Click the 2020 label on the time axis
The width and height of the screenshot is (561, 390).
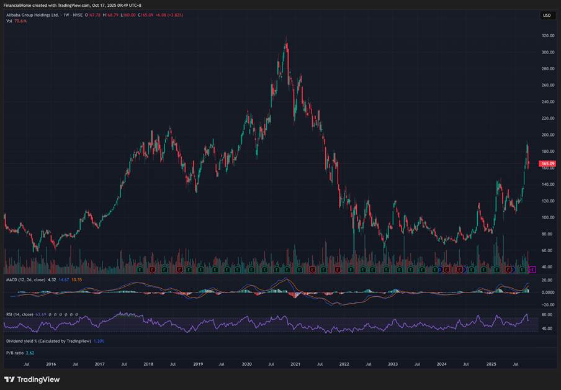tap(246, 364)
